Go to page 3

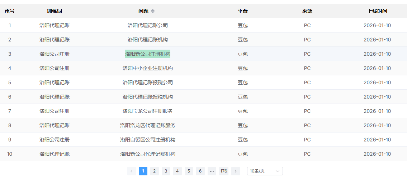[x=166, y=171]
